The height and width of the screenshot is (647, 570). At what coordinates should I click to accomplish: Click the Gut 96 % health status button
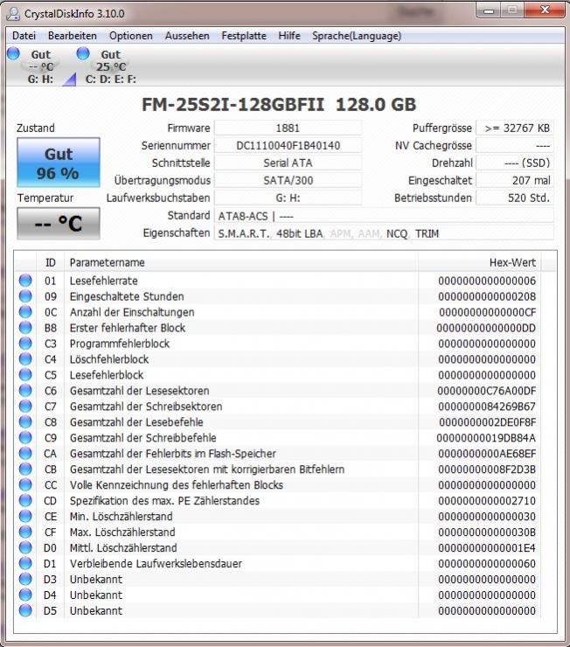click(x=59, y=163)
